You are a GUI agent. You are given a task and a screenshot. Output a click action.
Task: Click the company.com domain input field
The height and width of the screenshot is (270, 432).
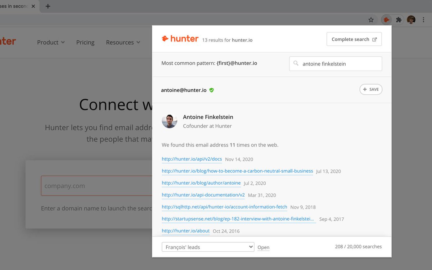[96, 186]
